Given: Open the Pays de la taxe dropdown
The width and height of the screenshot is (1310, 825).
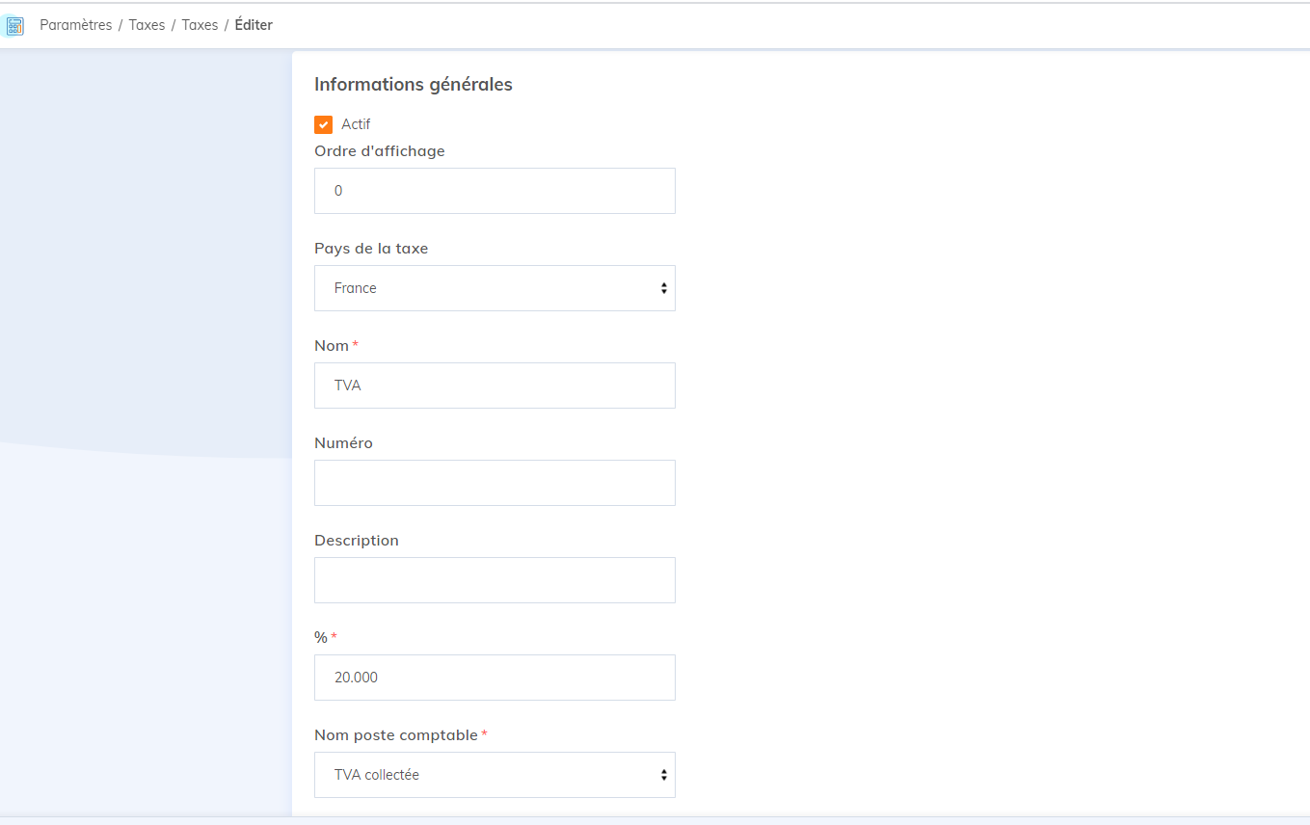Looking at the screenshot, I should 495,288.
